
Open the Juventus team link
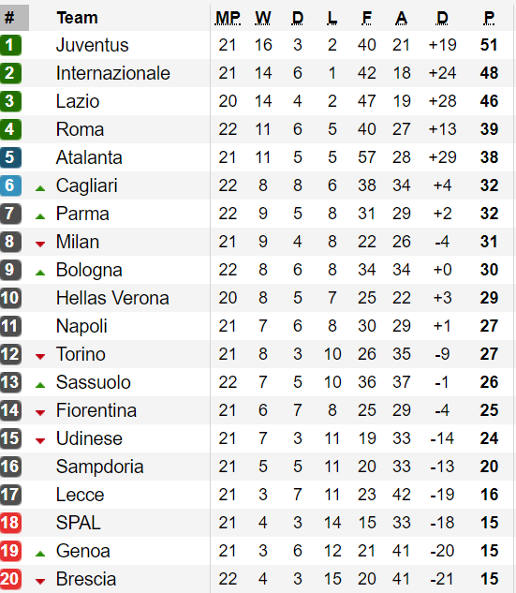[92, 45]
